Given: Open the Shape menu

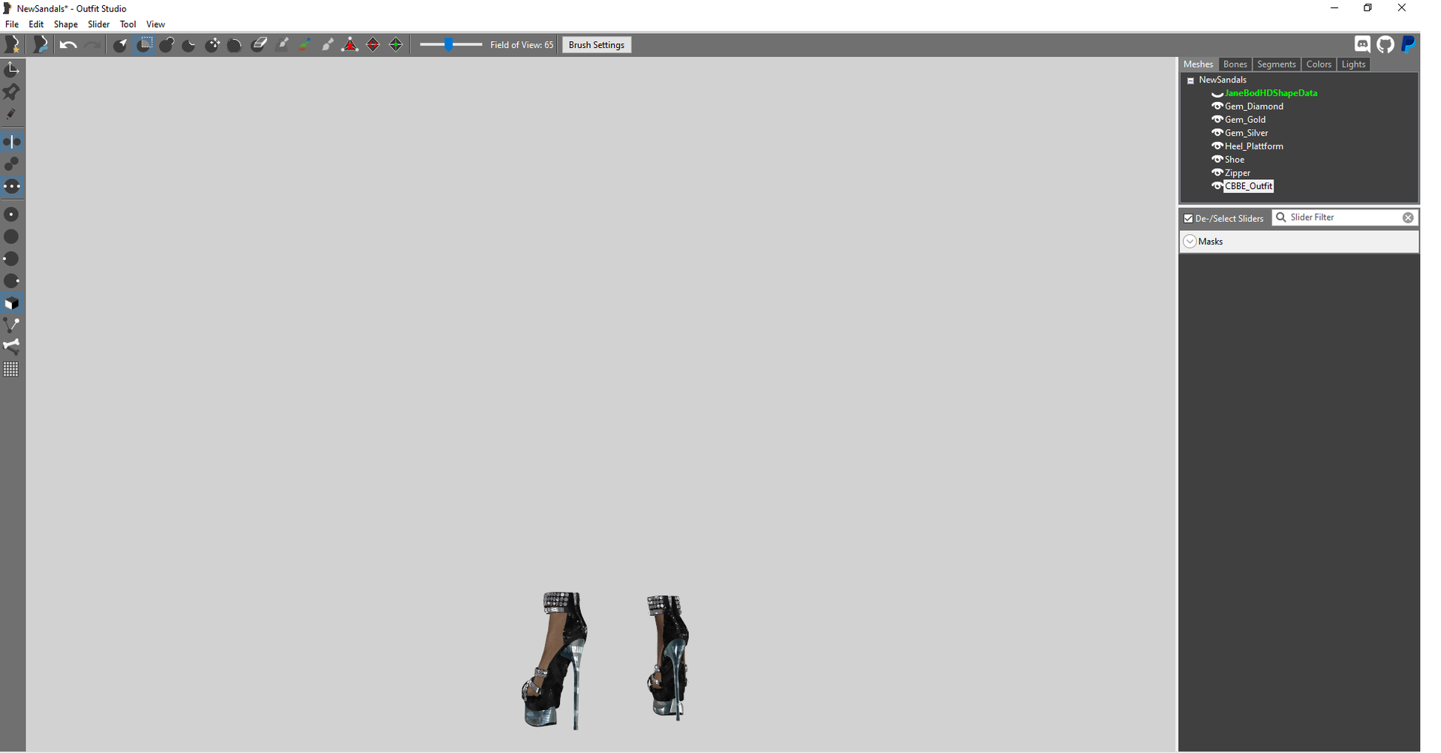Looking at the screenshot, I should pyautogui.click(x=65, y=25).
